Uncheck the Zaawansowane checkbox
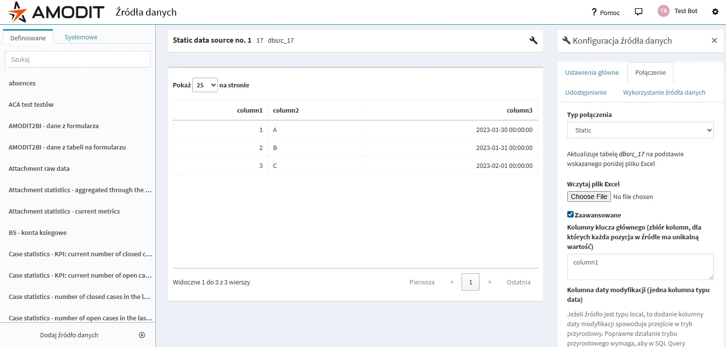This screenshot has width=726, height=347. pyautogui.click(x=570, y=215)
